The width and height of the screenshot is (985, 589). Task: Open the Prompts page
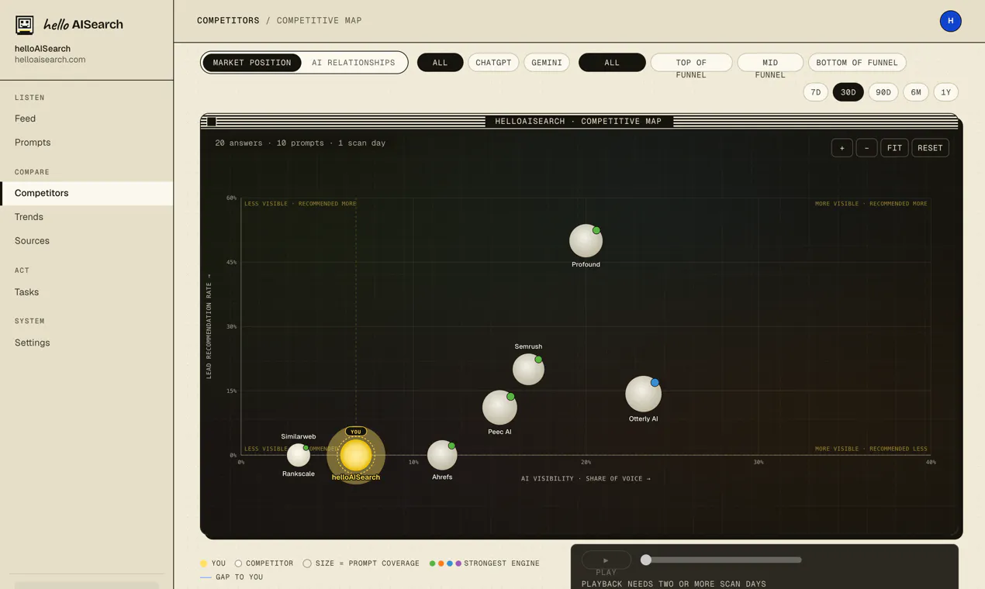[87, 143]
